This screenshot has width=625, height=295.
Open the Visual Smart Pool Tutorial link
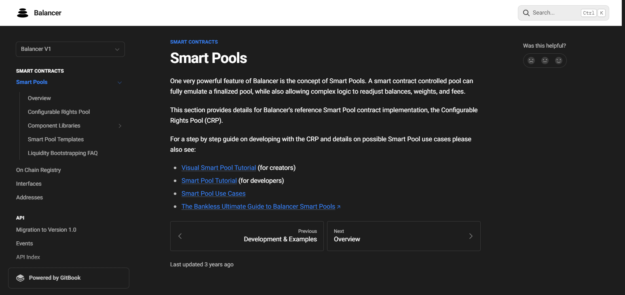pyautogui.click(x=218, y=167)
